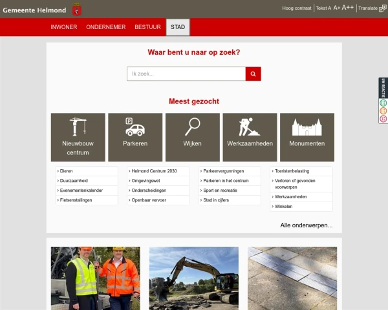Open the Werkzaamheden worker tile
388x310 pixels.
tap(250, 137)
